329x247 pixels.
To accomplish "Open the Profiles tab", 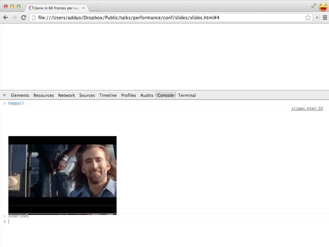I will [129, 95].
